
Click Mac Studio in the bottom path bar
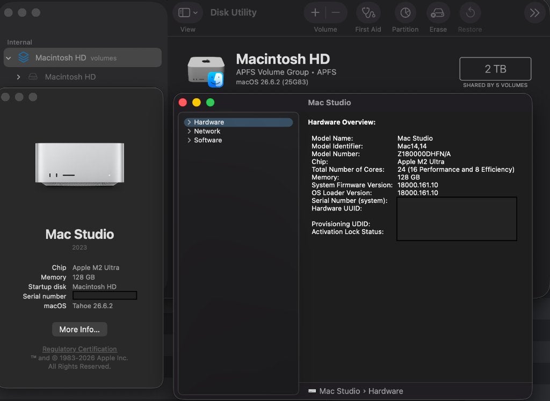tap(339, 391)
